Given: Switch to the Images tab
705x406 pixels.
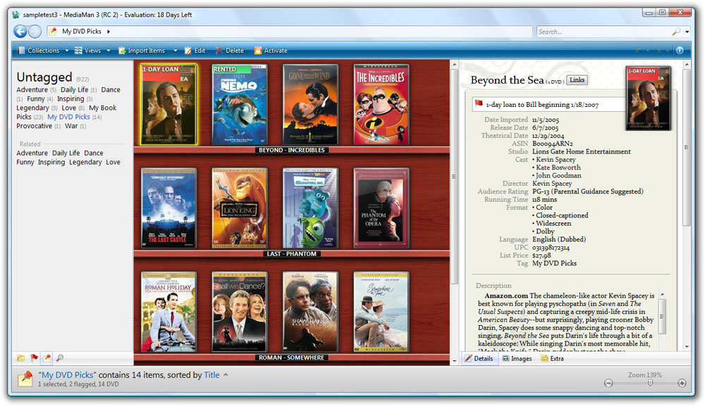Looking at the screenshot, I should tap(517, 358).
